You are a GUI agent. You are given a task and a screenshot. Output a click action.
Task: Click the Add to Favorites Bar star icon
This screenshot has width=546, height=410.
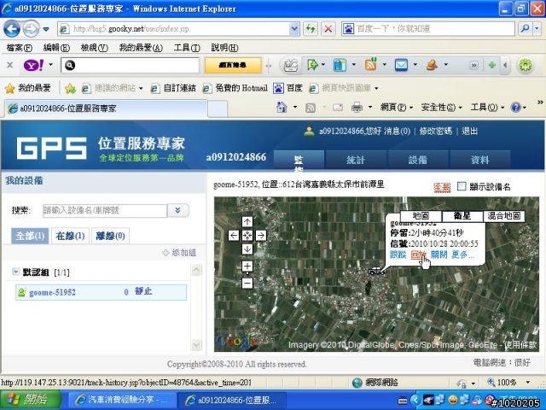pyautogui.click(x=70, y=88)
